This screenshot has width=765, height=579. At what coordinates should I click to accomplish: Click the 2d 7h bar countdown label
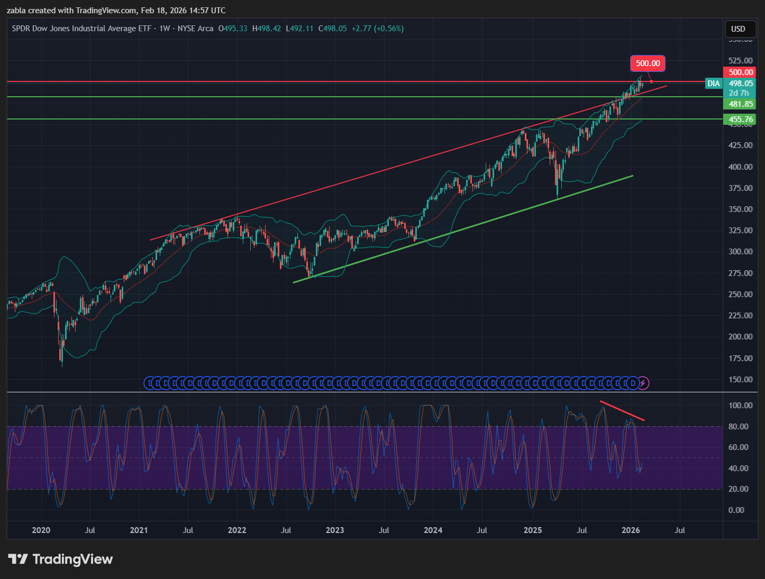pos(739,93)
